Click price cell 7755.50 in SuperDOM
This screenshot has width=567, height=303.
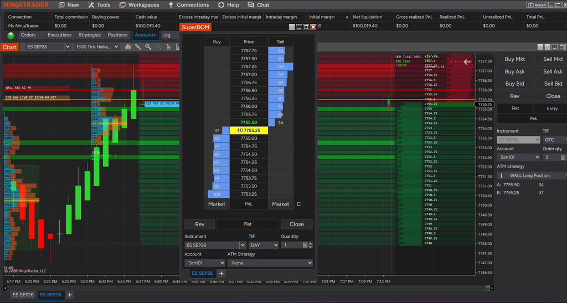pos(249,122)
